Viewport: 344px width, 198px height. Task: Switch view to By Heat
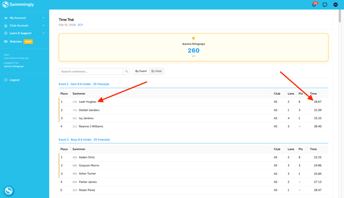point(157,71)
